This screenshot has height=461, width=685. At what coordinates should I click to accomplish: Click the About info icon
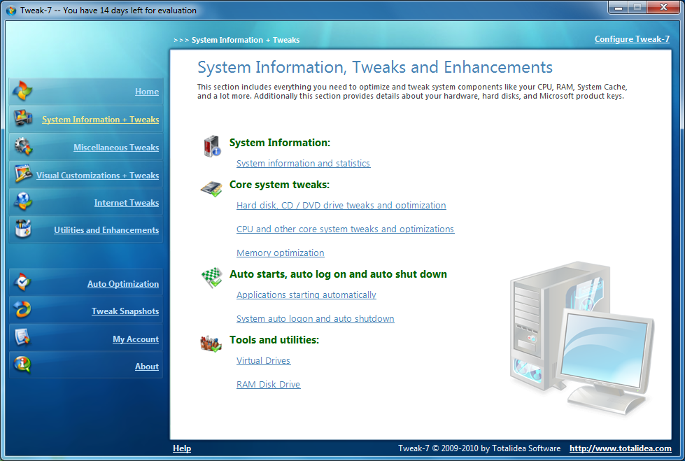[x=22, y=365]
